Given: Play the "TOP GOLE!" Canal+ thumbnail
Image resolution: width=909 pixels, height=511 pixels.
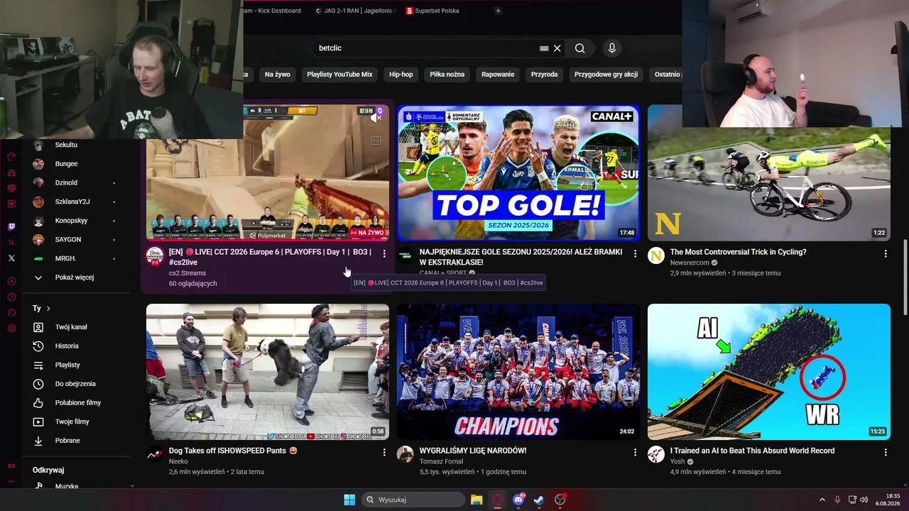Looking at the screenshot, I should coord(518,172).
